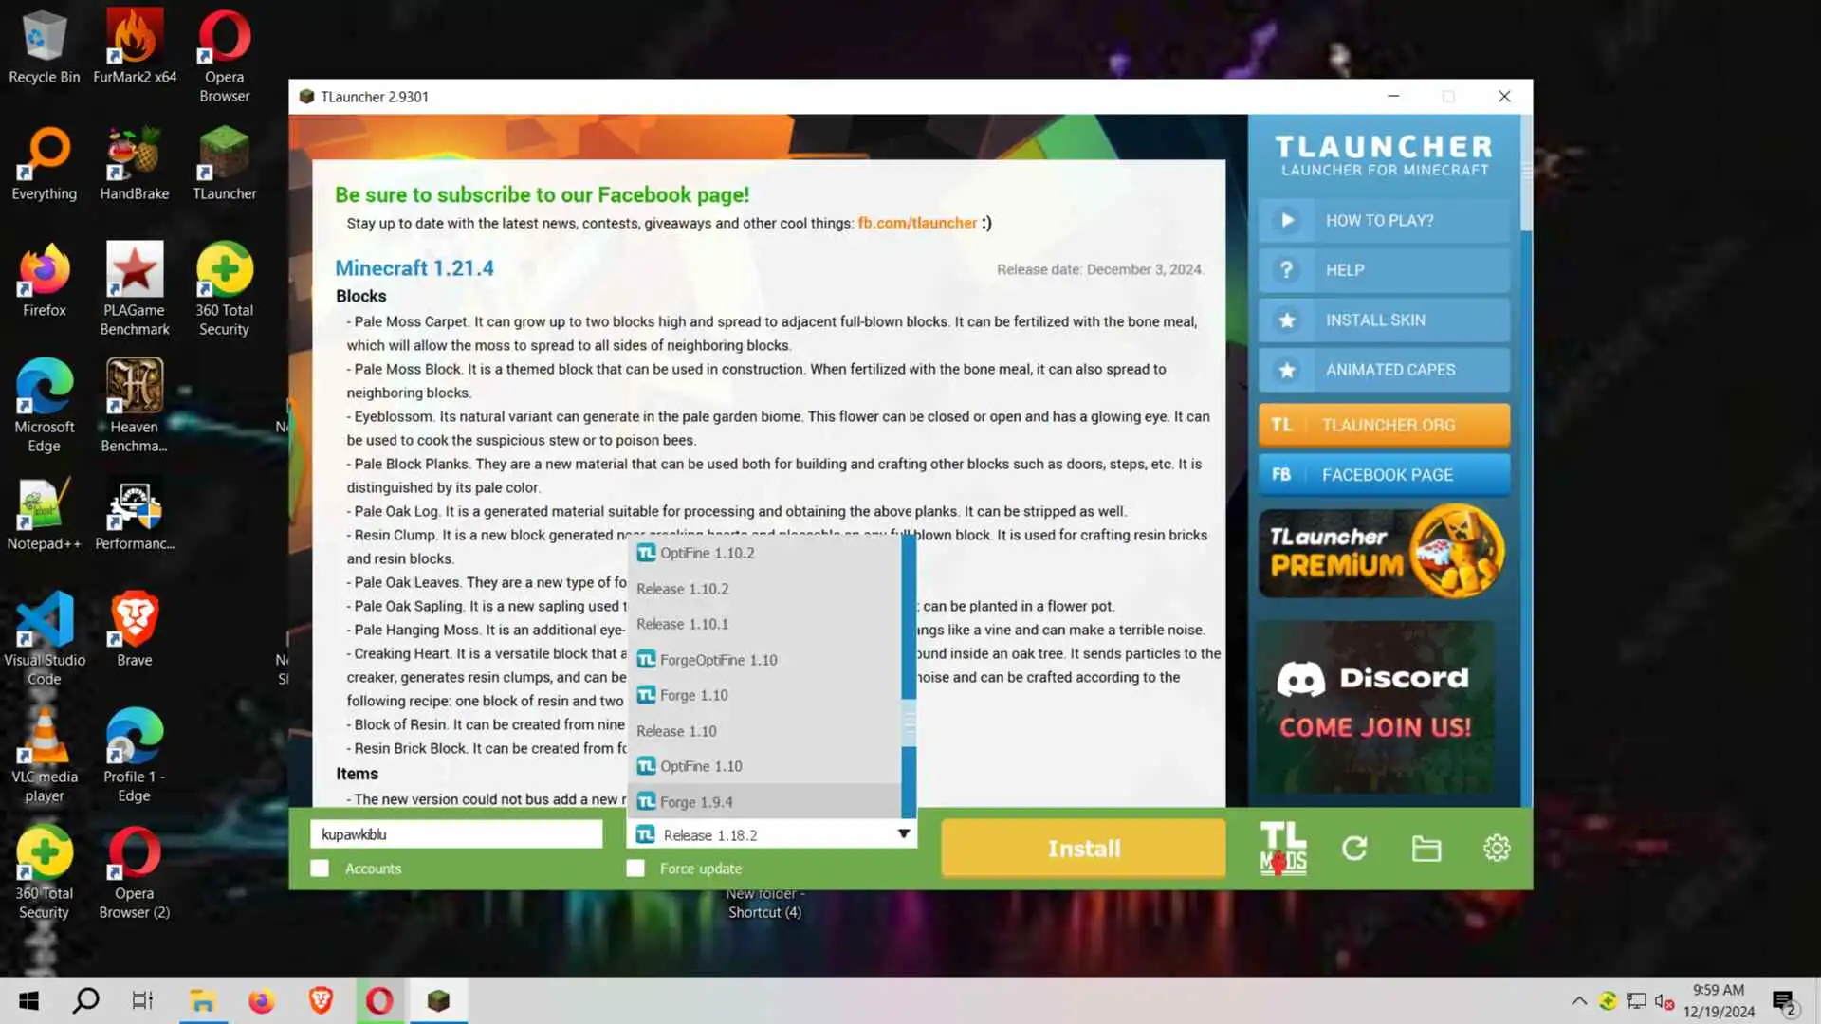1821x1024 pixels.
Task: Open the fb.com/tlauncher link
Action: pos(916,223)
